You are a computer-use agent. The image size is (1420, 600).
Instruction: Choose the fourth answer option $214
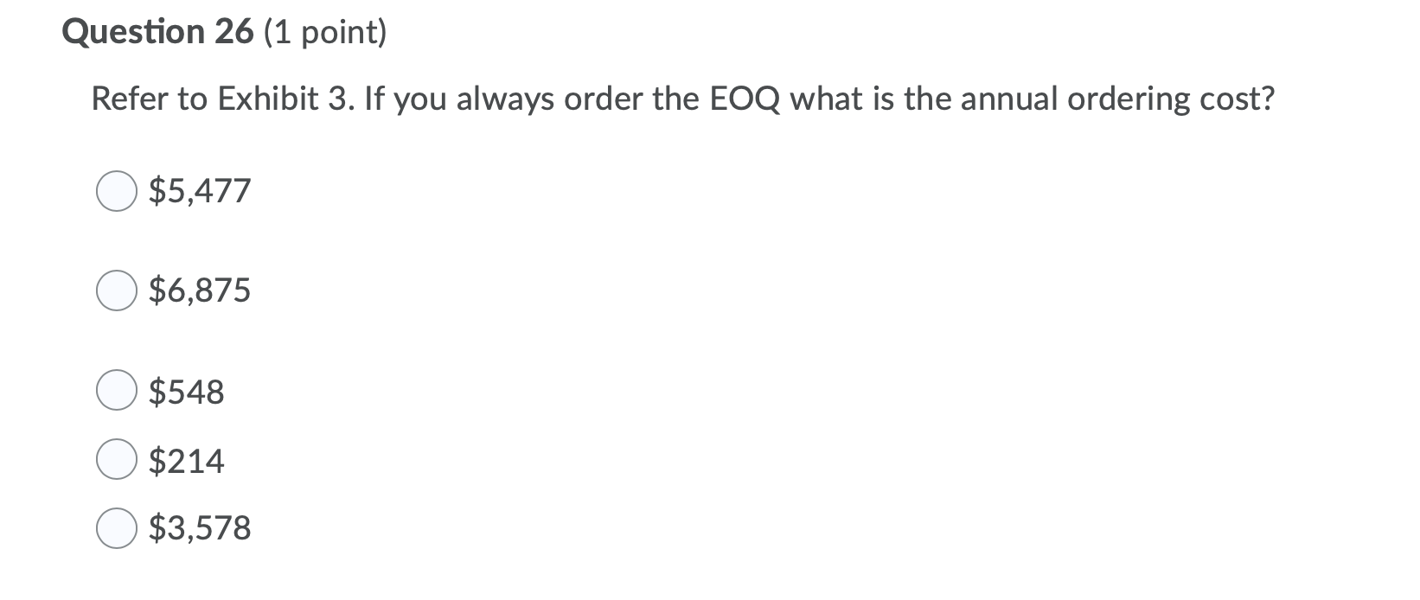pyautogui.click(x=117, y=461)
